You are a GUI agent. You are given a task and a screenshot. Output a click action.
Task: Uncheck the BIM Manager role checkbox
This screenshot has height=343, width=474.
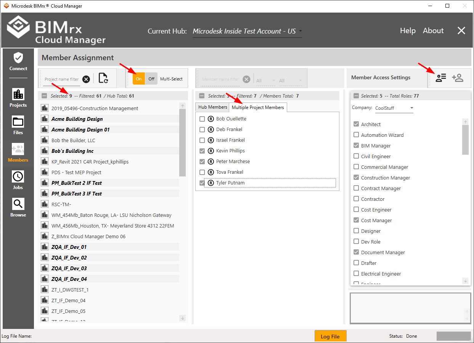click(356, 146)
